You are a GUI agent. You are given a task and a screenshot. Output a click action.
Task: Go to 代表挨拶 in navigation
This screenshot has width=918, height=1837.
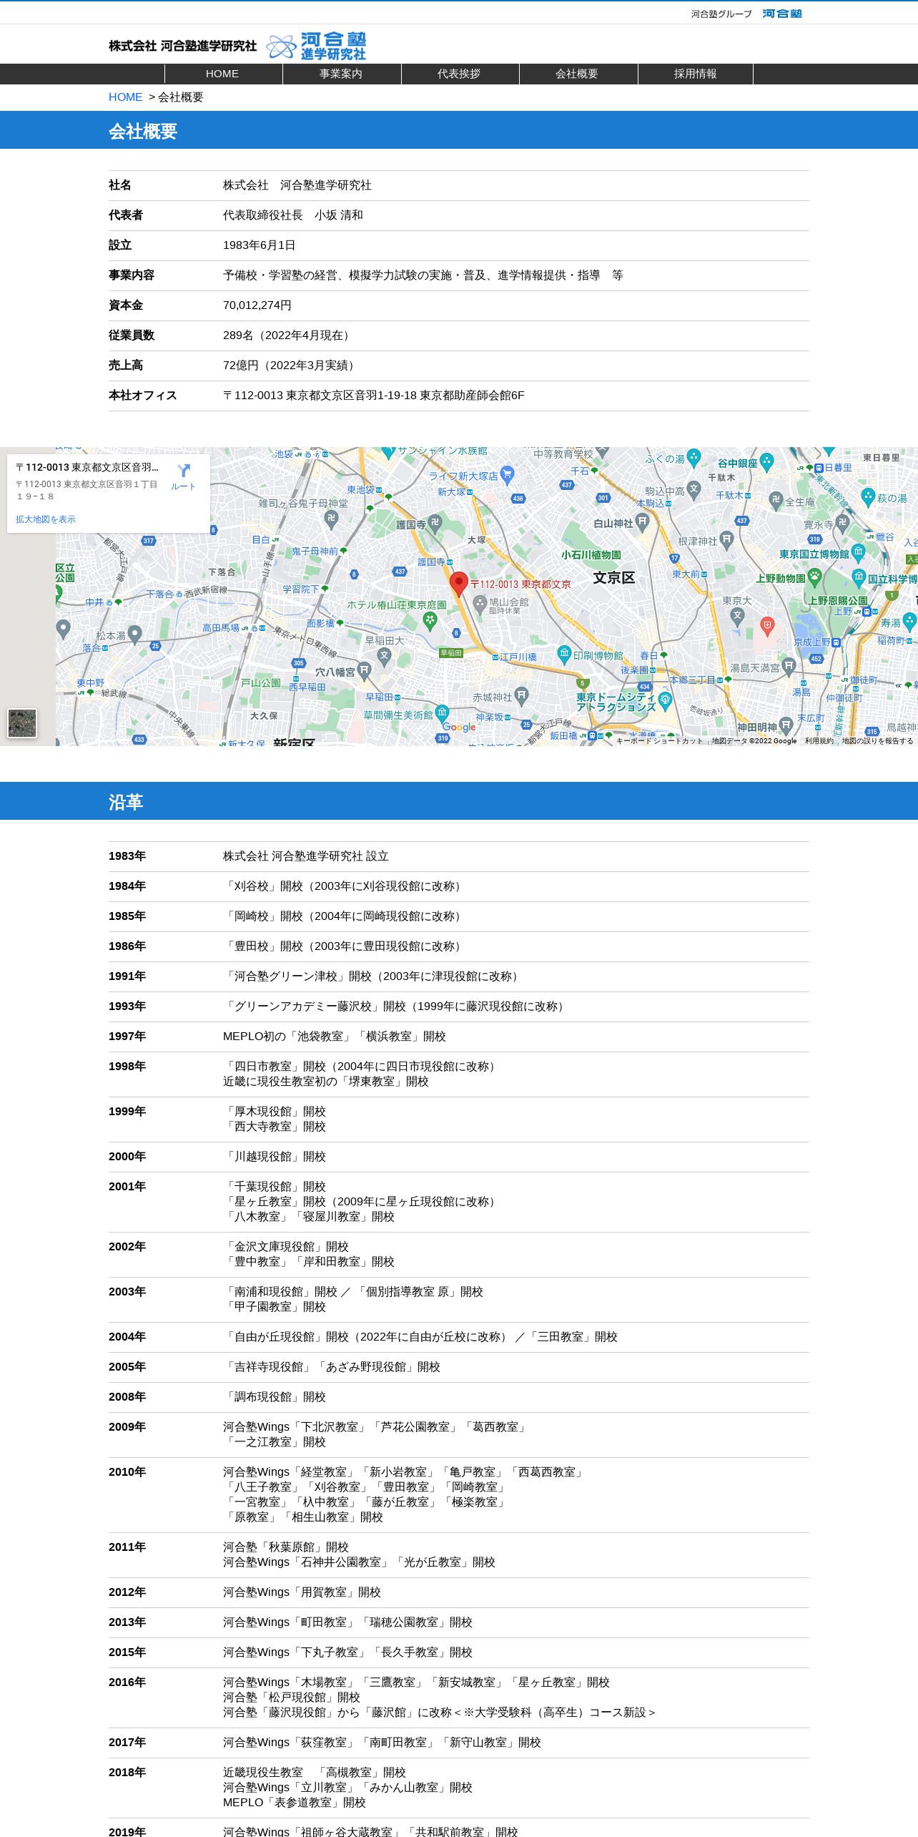coord(460,74)
